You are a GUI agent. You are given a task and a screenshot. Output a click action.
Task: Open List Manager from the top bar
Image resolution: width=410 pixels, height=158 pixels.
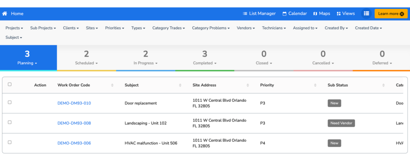click(x=259, y=14)
